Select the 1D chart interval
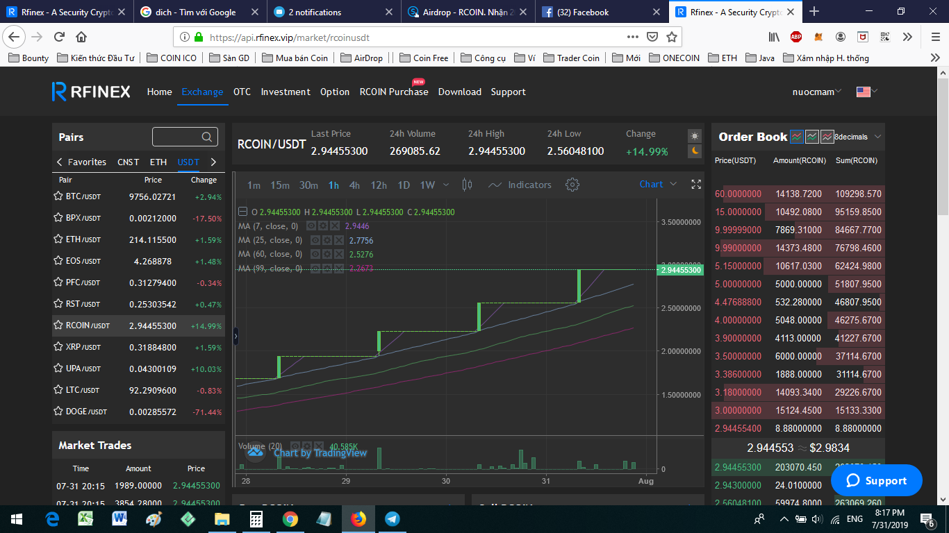The width and height of the screenshot is (949, 533). click(x=404, y=185)
